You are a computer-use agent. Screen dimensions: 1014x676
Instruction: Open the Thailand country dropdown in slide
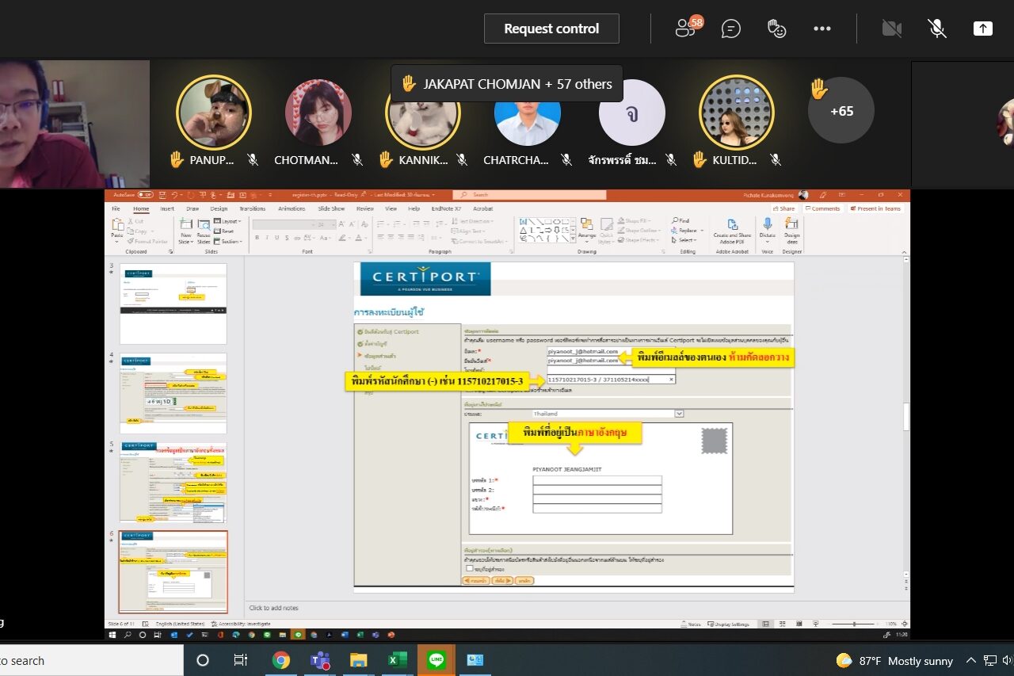679,414
